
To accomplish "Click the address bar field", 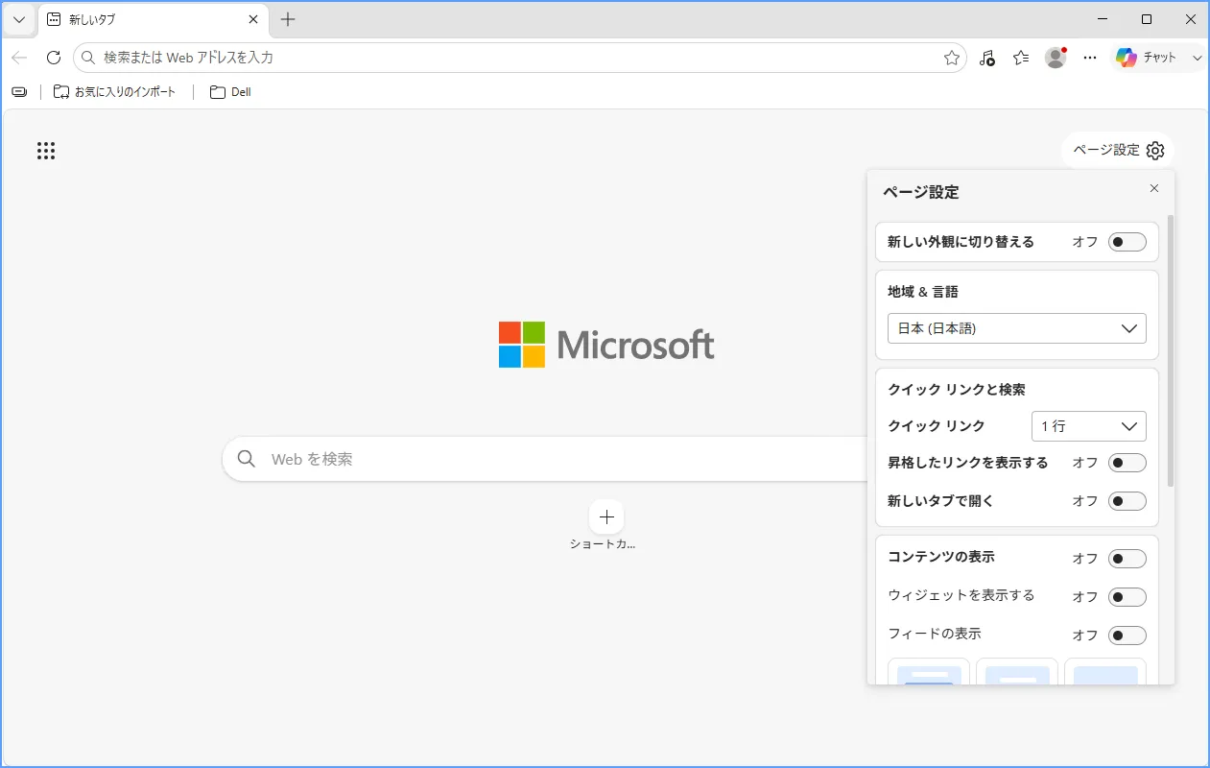I will pos(520,58).
